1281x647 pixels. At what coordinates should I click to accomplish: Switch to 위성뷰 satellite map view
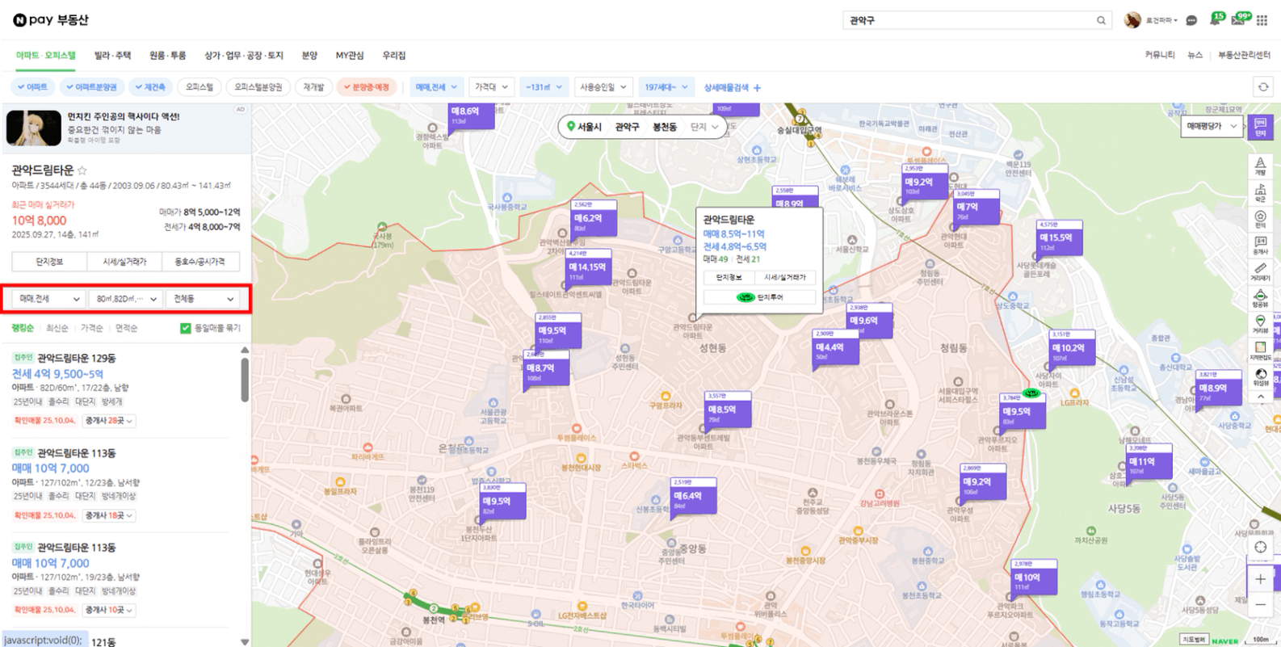tap(1260, 376)
